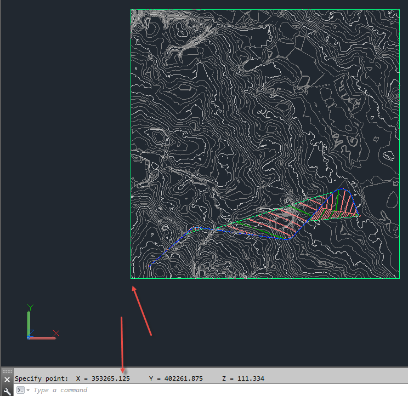This screenshot has width=408, height=396.
Task: Open command line customize wrench
Action: 7,391
